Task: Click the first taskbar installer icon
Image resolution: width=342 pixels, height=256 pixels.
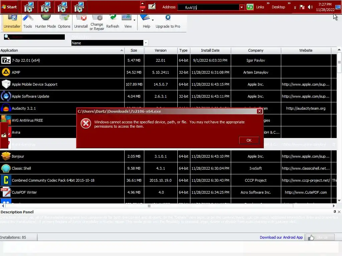Action: click(x=29, y=7)
